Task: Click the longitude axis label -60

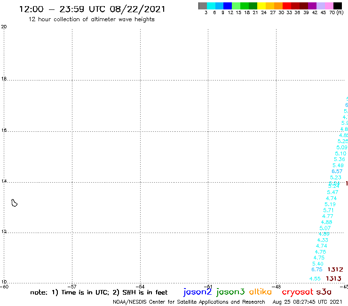Action: coord(4,287)
